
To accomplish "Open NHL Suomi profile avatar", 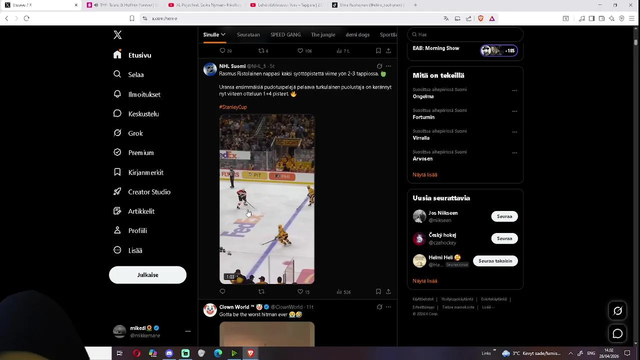I will pos(210,69).
